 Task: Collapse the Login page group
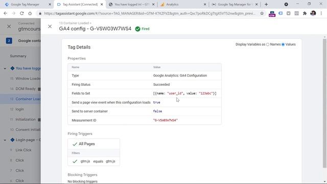tap(5, 140)
